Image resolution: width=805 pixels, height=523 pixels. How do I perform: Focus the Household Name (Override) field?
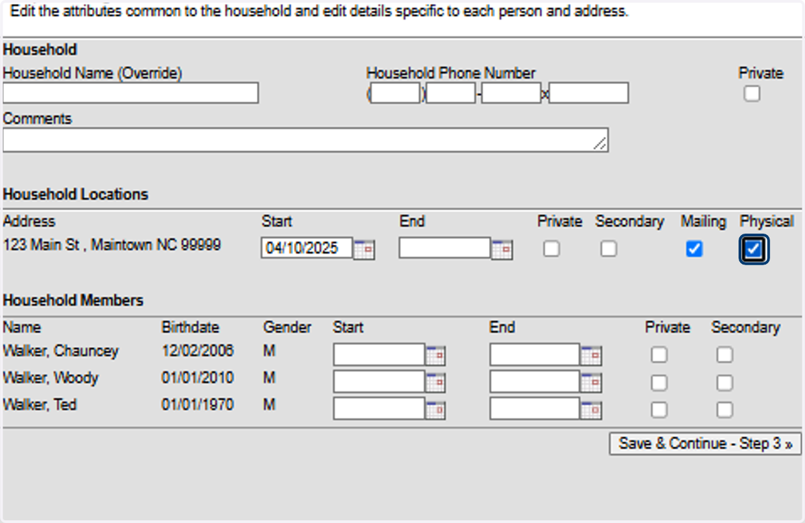coord(130,93)
